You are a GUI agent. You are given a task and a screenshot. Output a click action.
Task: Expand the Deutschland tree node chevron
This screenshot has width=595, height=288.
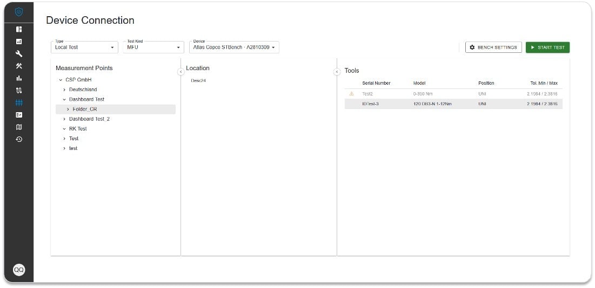click(64, 90)
